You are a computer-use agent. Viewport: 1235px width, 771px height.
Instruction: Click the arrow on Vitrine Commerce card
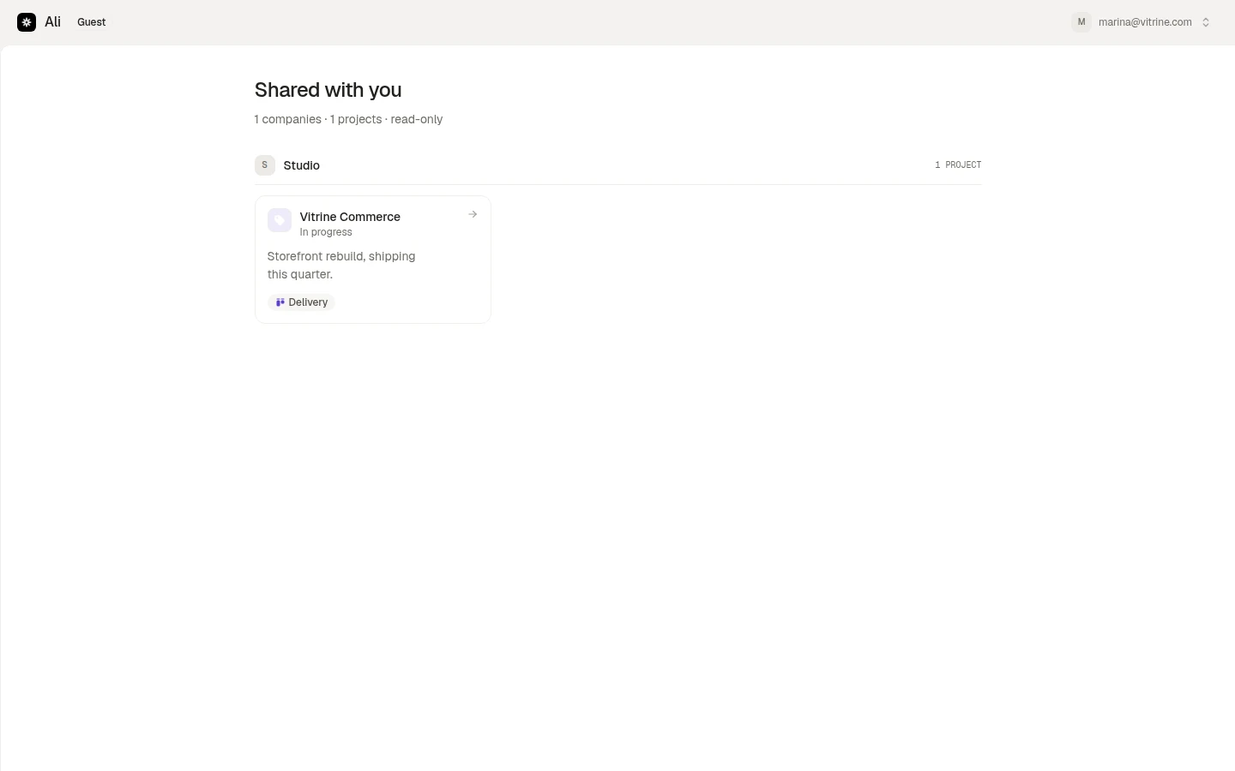point(473,214)
